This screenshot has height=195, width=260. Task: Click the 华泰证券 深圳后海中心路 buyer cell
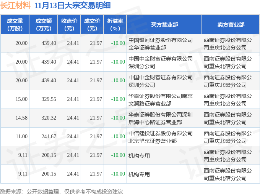click(x=161, y=118)
